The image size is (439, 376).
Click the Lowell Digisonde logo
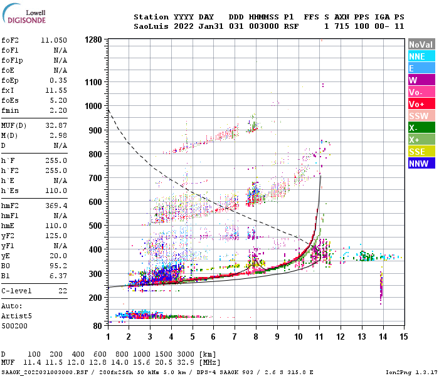[x=24, y=13]
